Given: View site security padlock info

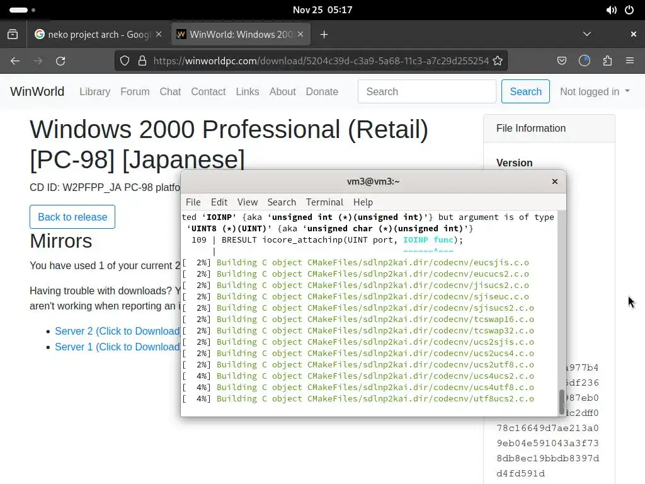Looking at the screenshot, I should [x=142, y=61].
